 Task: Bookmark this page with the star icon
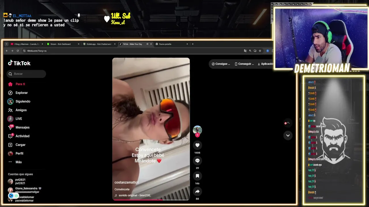click(x=260, y=51)
